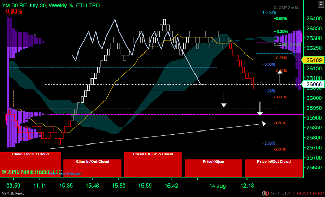Click the 15:59 time axis label
Image resolution: width=325 pixels, height=197 pixels.
(145, 186)
